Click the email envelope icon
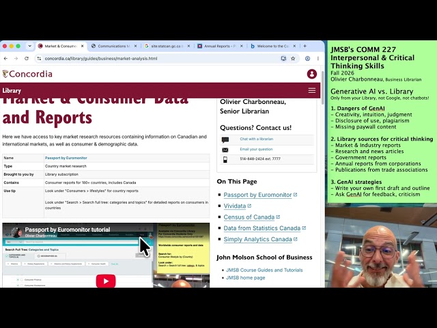 tap(225, 150)
